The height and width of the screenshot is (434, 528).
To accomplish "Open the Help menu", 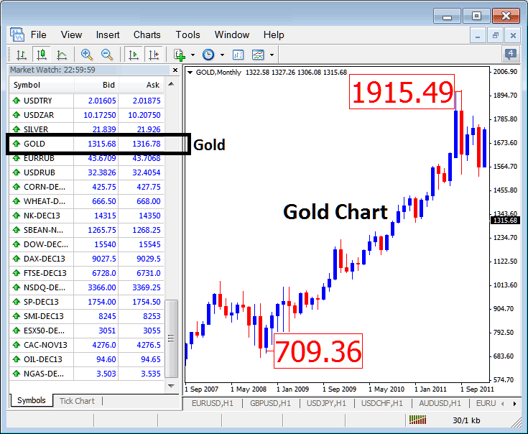I will coord(274,34).
